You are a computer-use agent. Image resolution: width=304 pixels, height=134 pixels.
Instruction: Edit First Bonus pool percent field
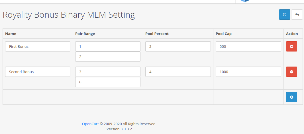(178, 46)
